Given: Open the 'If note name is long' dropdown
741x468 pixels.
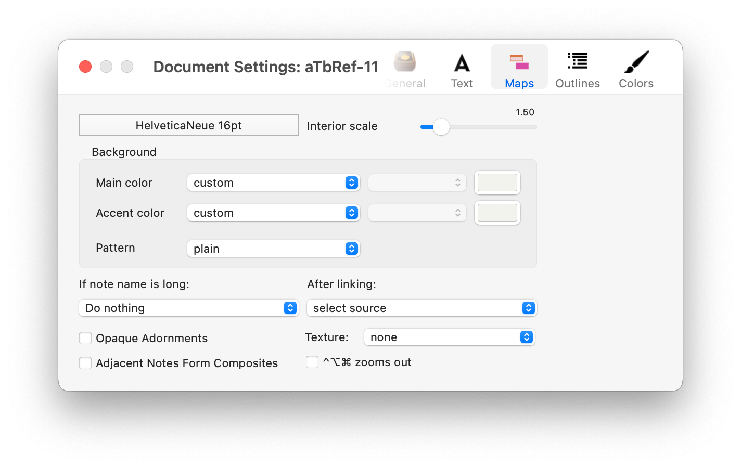Looking at the screenshot, I should click(188, 308).
